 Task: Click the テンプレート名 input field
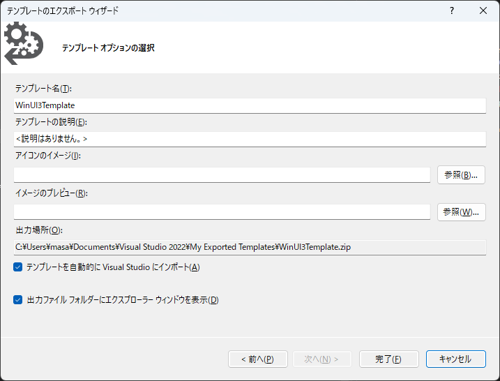tap(250, 105)
